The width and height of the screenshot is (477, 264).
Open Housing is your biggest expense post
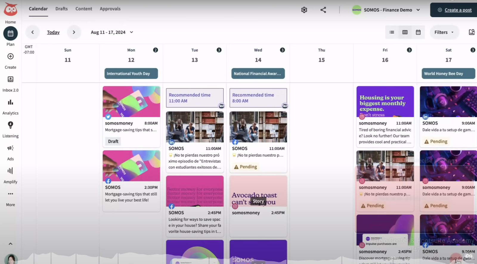click(x=385, y=117)
